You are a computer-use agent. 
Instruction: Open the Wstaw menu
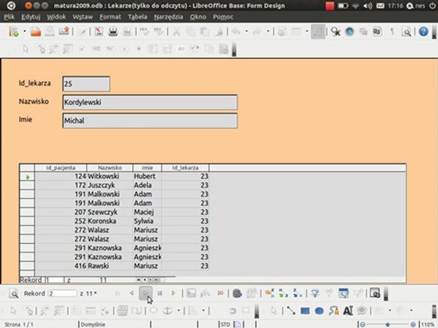pos(83,17)
